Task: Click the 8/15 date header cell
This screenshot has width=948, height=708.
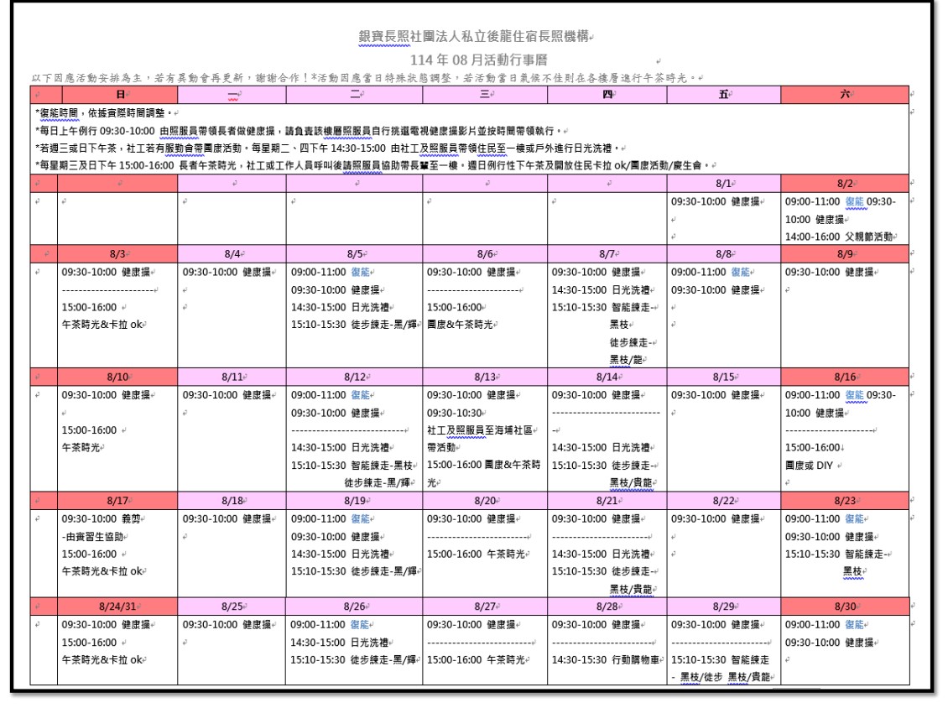Action: tap(723, 377)
